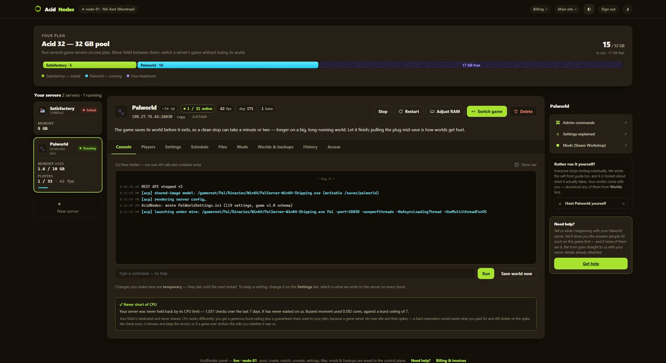This screenshot has width=666, height=363.
Task: Open the Billing link in header
Action: tap(540, 9)
